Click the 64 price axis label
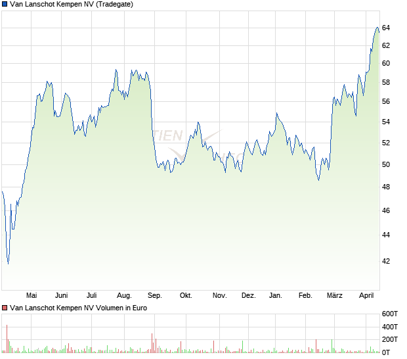This screenshot has width=407, height=359. (386, 28)
